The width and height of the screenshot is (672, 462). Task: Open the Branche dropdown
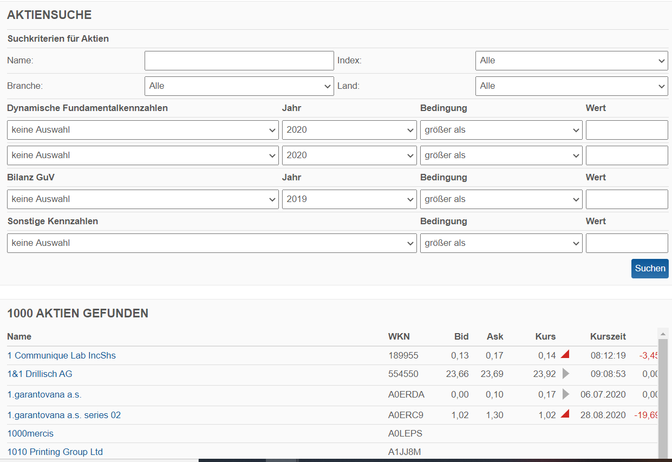[239, 86]
